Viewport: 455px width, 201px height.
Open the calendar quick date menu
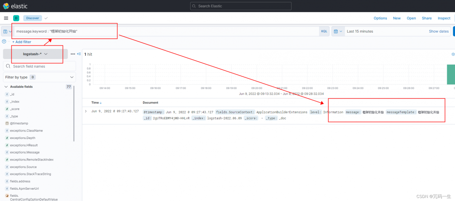pos(338,31)
